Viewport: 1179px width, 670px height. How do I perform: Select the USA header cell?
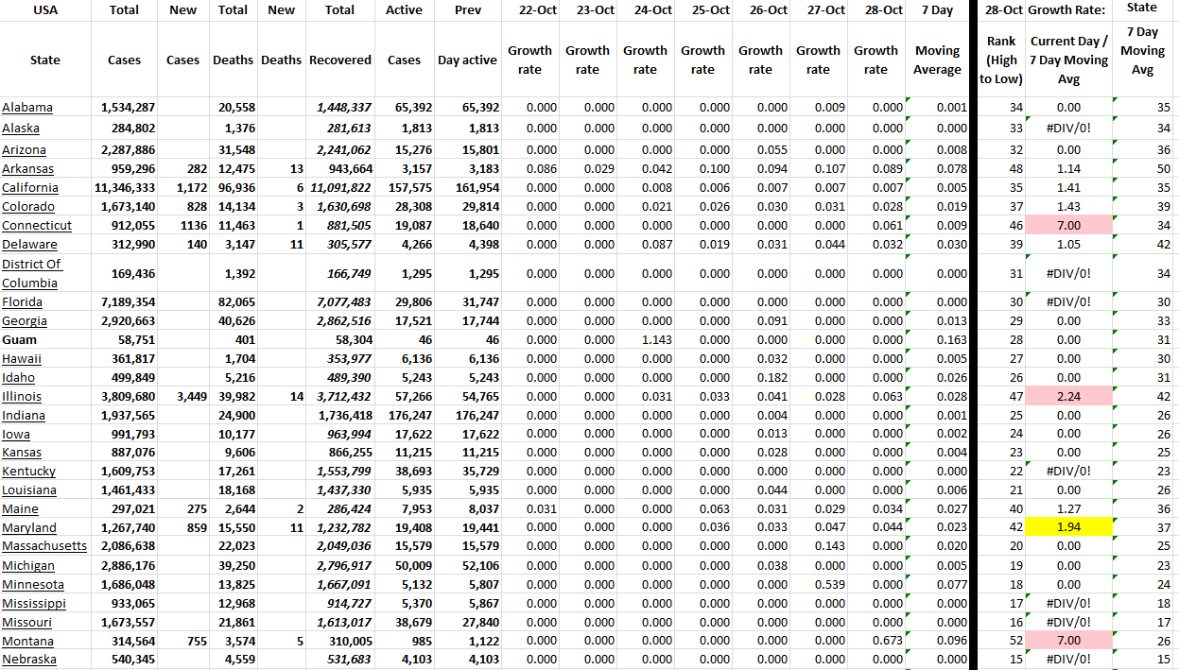(44, 9)
